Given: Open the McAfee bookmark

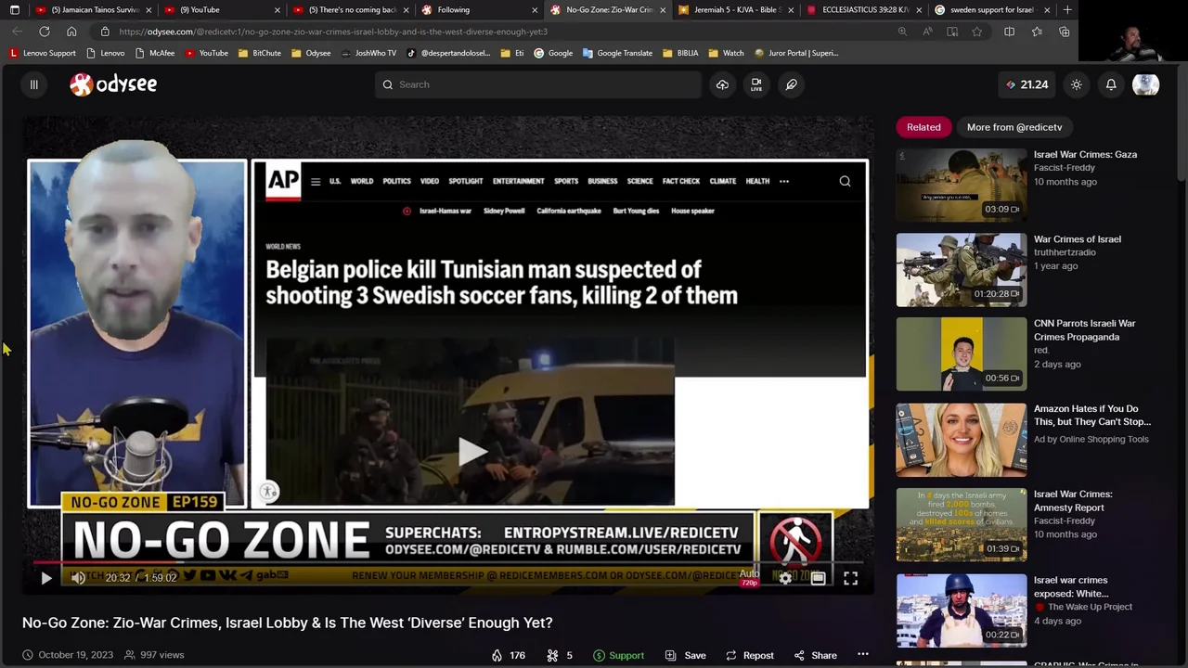Looking at the screenshot, I should pyautogui.click(x=155, y=53).
